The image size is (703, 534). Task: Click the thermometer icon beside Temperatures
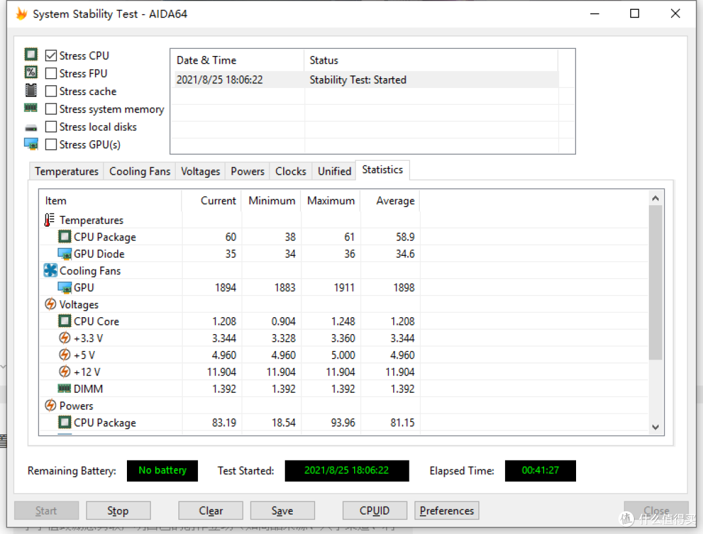[49, 219]
